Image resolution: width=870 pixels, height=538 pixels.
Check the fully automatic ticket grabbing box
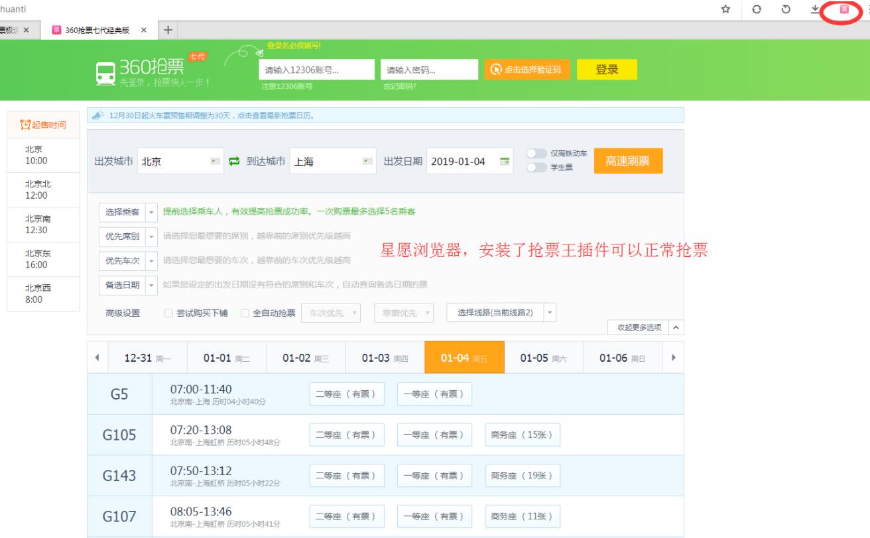click(x=245, y=313)
